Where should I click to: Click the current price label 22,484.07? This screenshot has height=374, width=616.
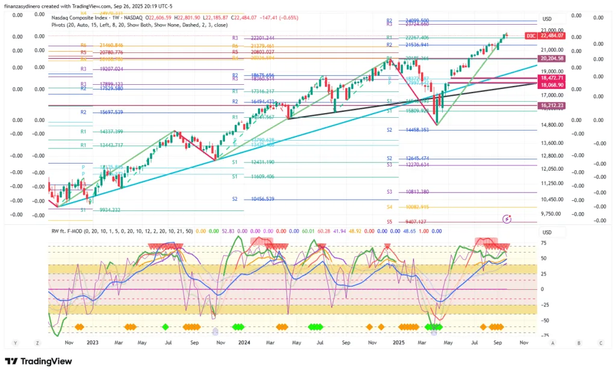pyautogui.click(x=552, y=36)
